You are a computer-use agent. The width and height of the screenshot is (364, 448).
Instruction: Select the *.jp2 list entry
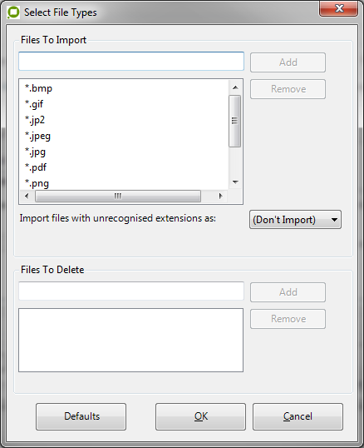point(35,120)
